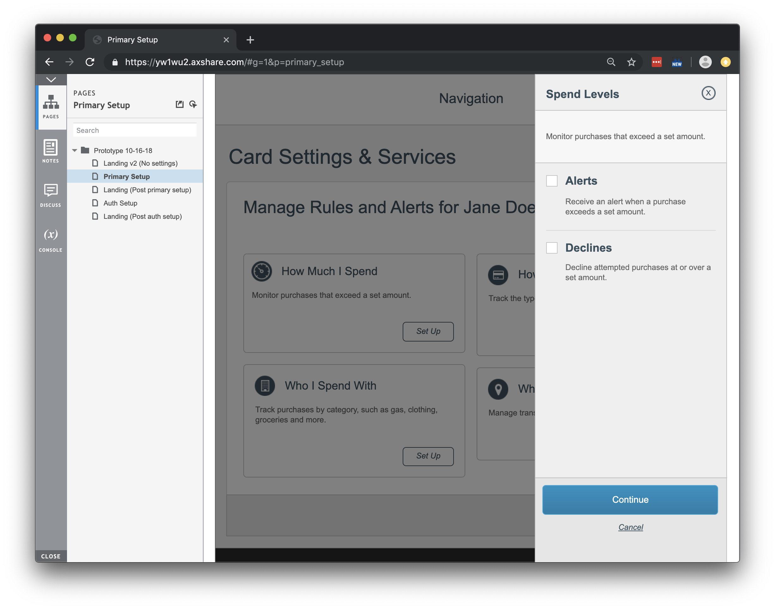Collapse the sidebar with top chevron
Image resolution: width=775 pixels, height=609 pixels.
(51, 79)
